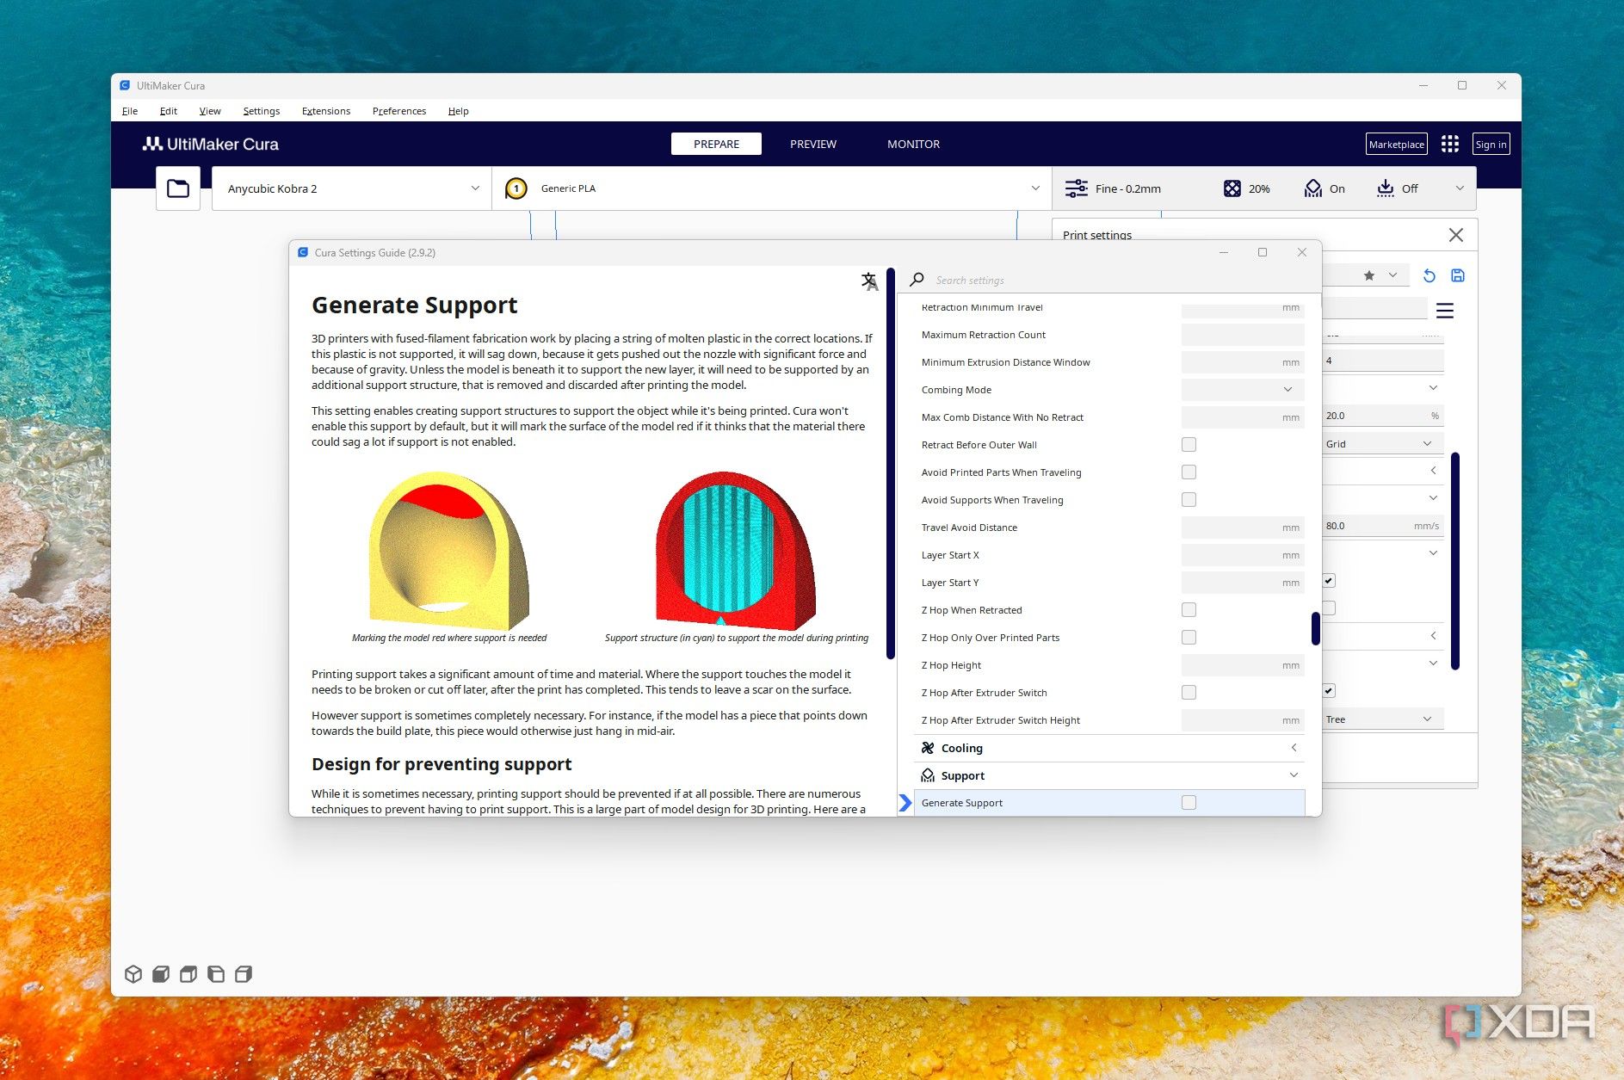Open the Generic PLA material dropdown
1624x1080 pixels.
click(x=772, y=188)
